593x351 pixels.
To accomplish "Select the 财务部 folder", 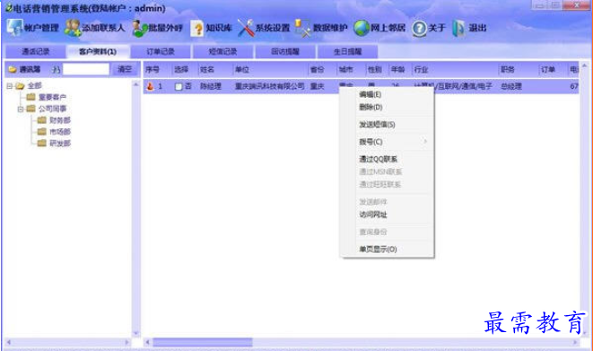I will (x=60, y=120).
